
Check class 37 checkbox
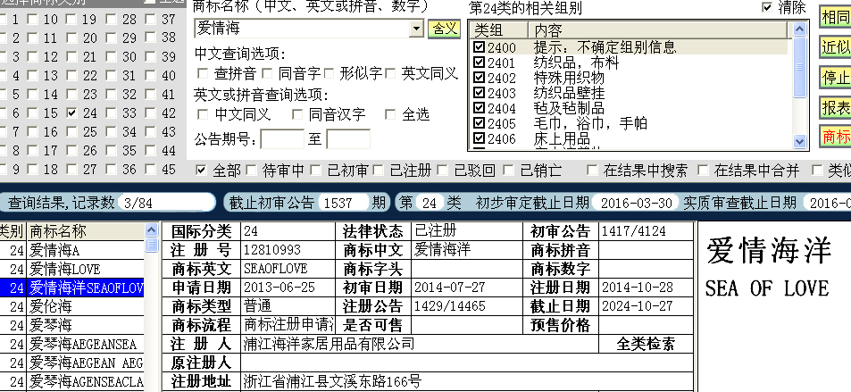pos(151,20)
